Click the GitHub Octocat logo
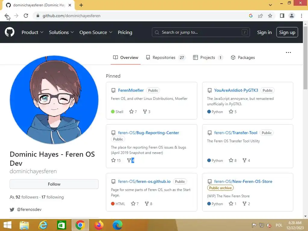308x231 pixels. point(9,32)
